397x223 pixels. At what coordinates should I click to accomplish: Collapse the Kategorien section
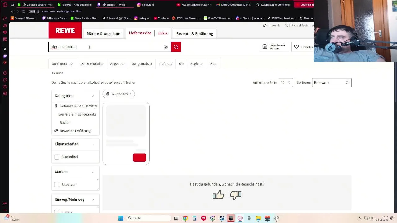click(93, 96)
